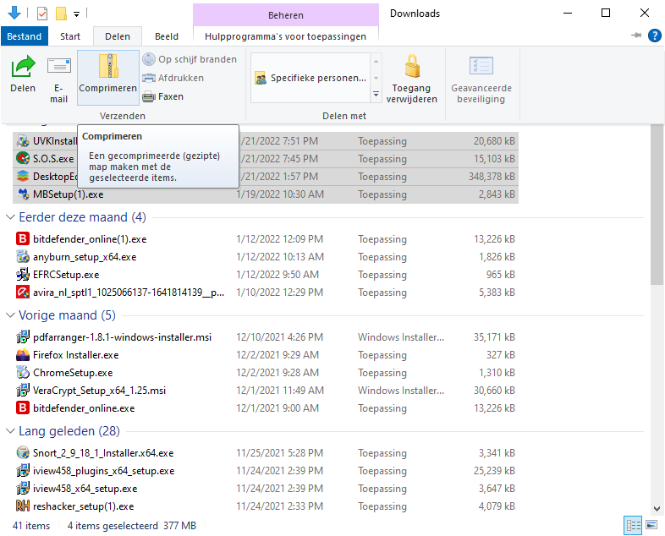Open the Bestand file menu
The height and width of the screenshot is (536, 665).
25,36
